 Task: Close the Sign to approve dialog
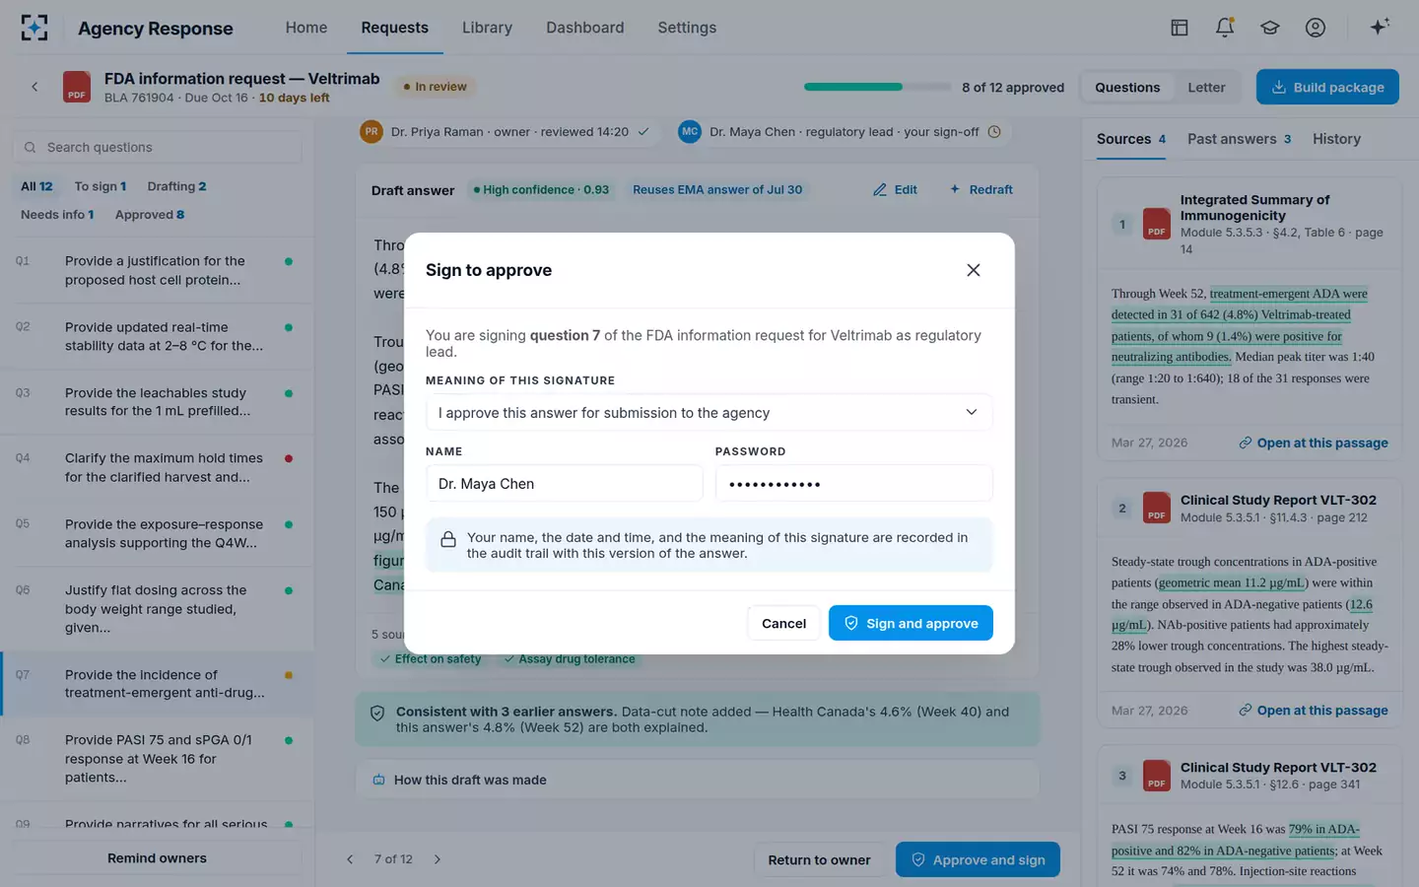coord(974,270)
